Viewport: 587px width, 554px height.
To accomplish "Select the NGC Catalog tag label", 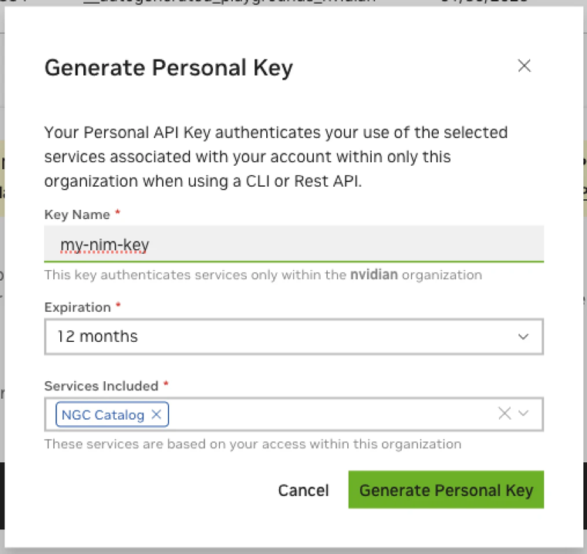I will coord(103,414).
